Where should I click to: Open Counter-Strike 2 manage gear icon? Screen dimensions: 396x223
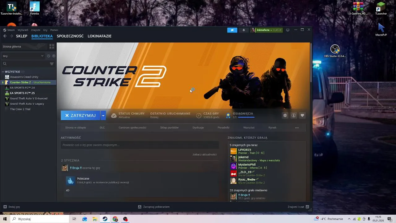[285, 116]
